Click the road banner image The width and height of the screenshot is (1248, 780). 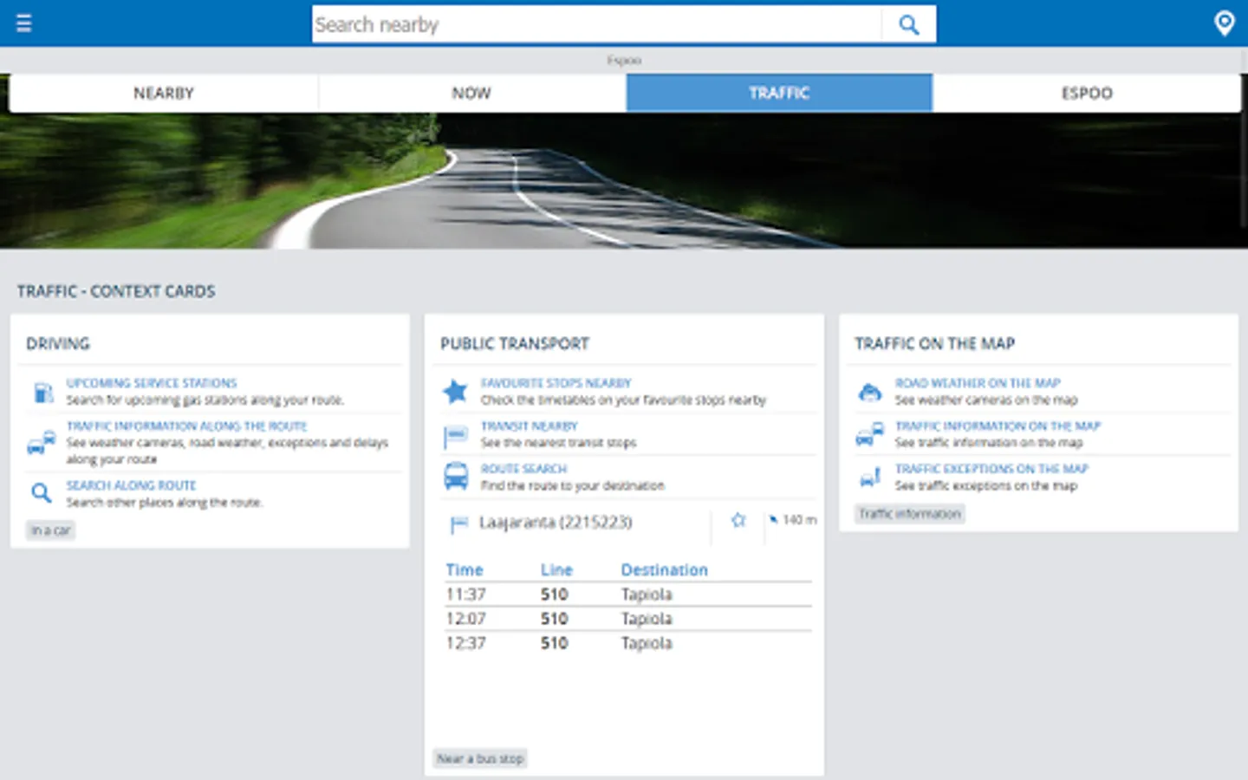624,180
